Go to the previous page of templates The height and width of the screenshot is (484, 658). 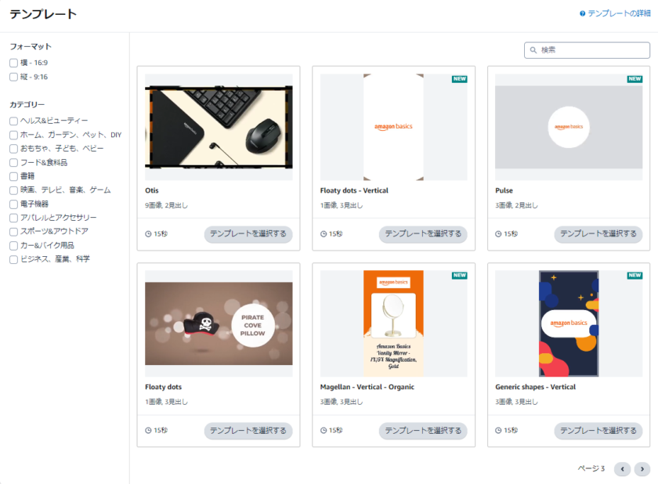tap(623, 469)
